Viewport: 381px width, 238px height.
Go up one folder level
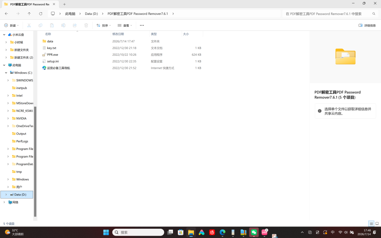(x=29, y=14)
